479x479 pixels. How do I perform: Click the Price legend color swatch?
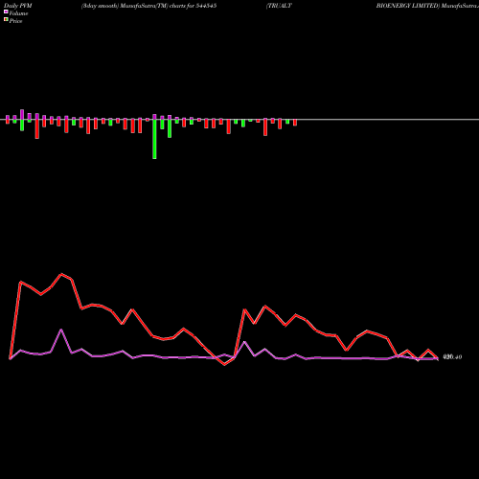[x=6, y=20]
